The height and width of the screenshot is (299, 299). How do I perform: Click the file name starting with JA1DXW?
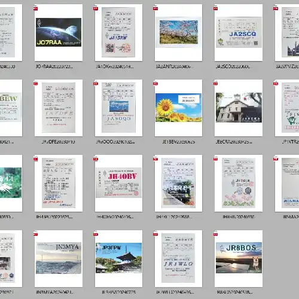pos(115,66)
